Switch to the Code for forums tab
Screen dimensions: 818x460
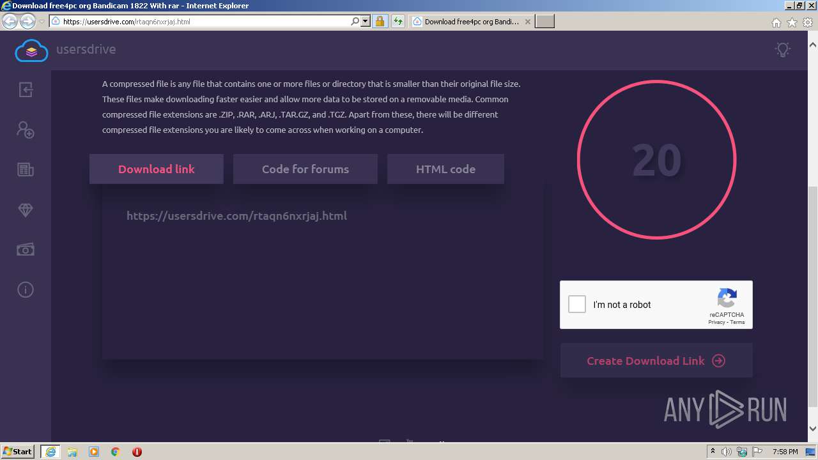click(305, 169)
